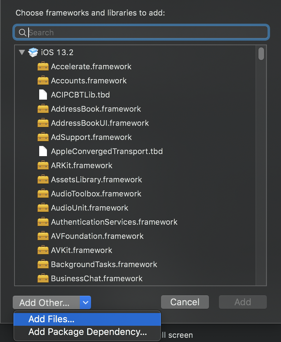
Task: Select the BackgroundTasks.framework label
Action: (104, 264)
